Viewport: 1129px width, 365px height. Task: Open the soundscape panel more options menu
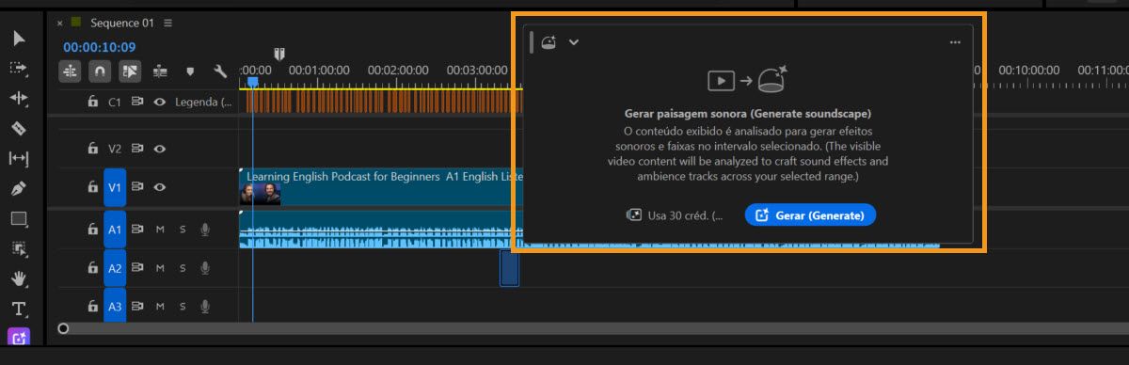coord(955,41)
